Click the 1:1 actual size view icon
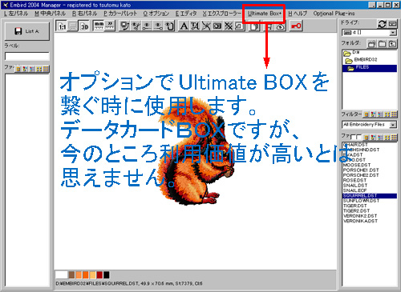Viewport: 401px width, 292px height. click(x=62, y=26)
